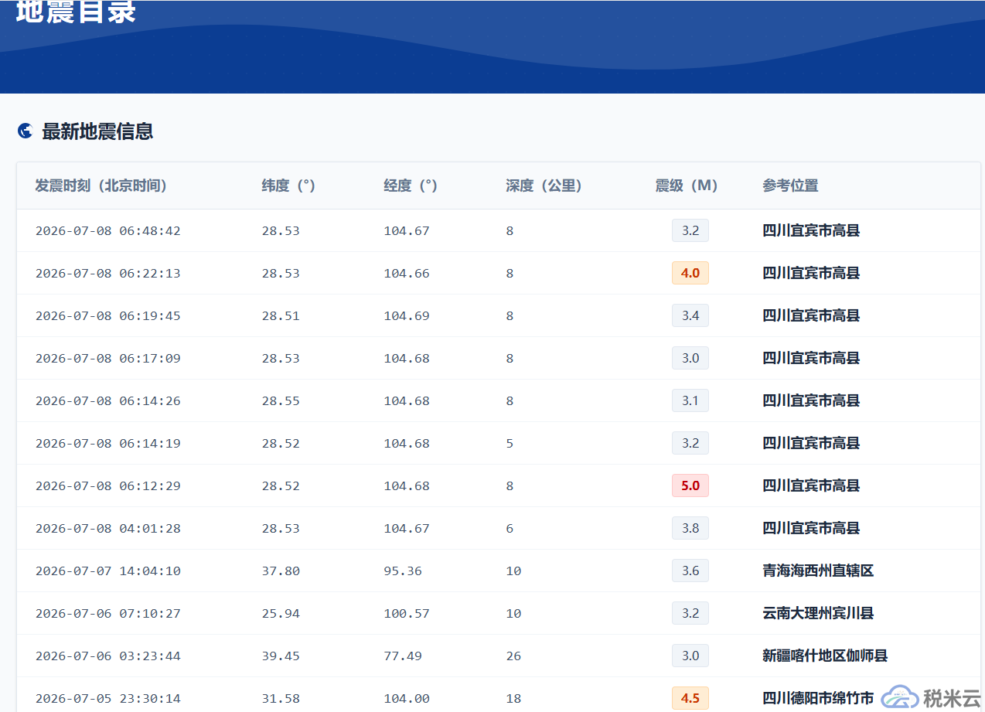Click latitude 39.45 cell
This screenshot has height=712, width=985.
[281, 656]
